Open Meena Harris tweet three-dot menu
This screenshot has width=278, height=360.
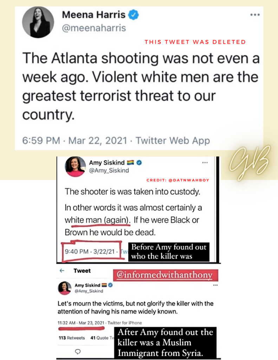[255, 15]
